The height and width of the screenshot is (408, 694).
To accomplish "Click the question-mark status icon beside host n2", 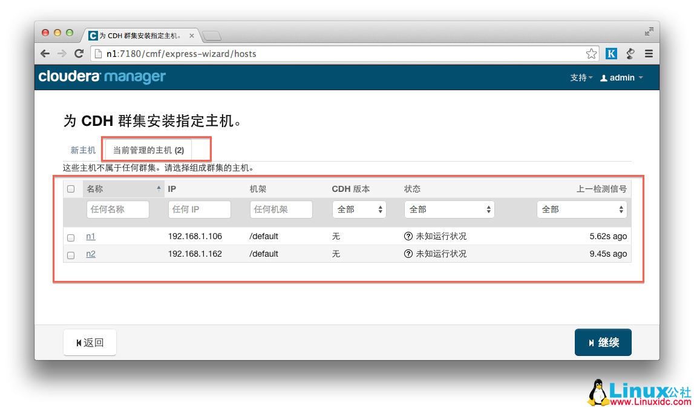I will tap(409, 254).
